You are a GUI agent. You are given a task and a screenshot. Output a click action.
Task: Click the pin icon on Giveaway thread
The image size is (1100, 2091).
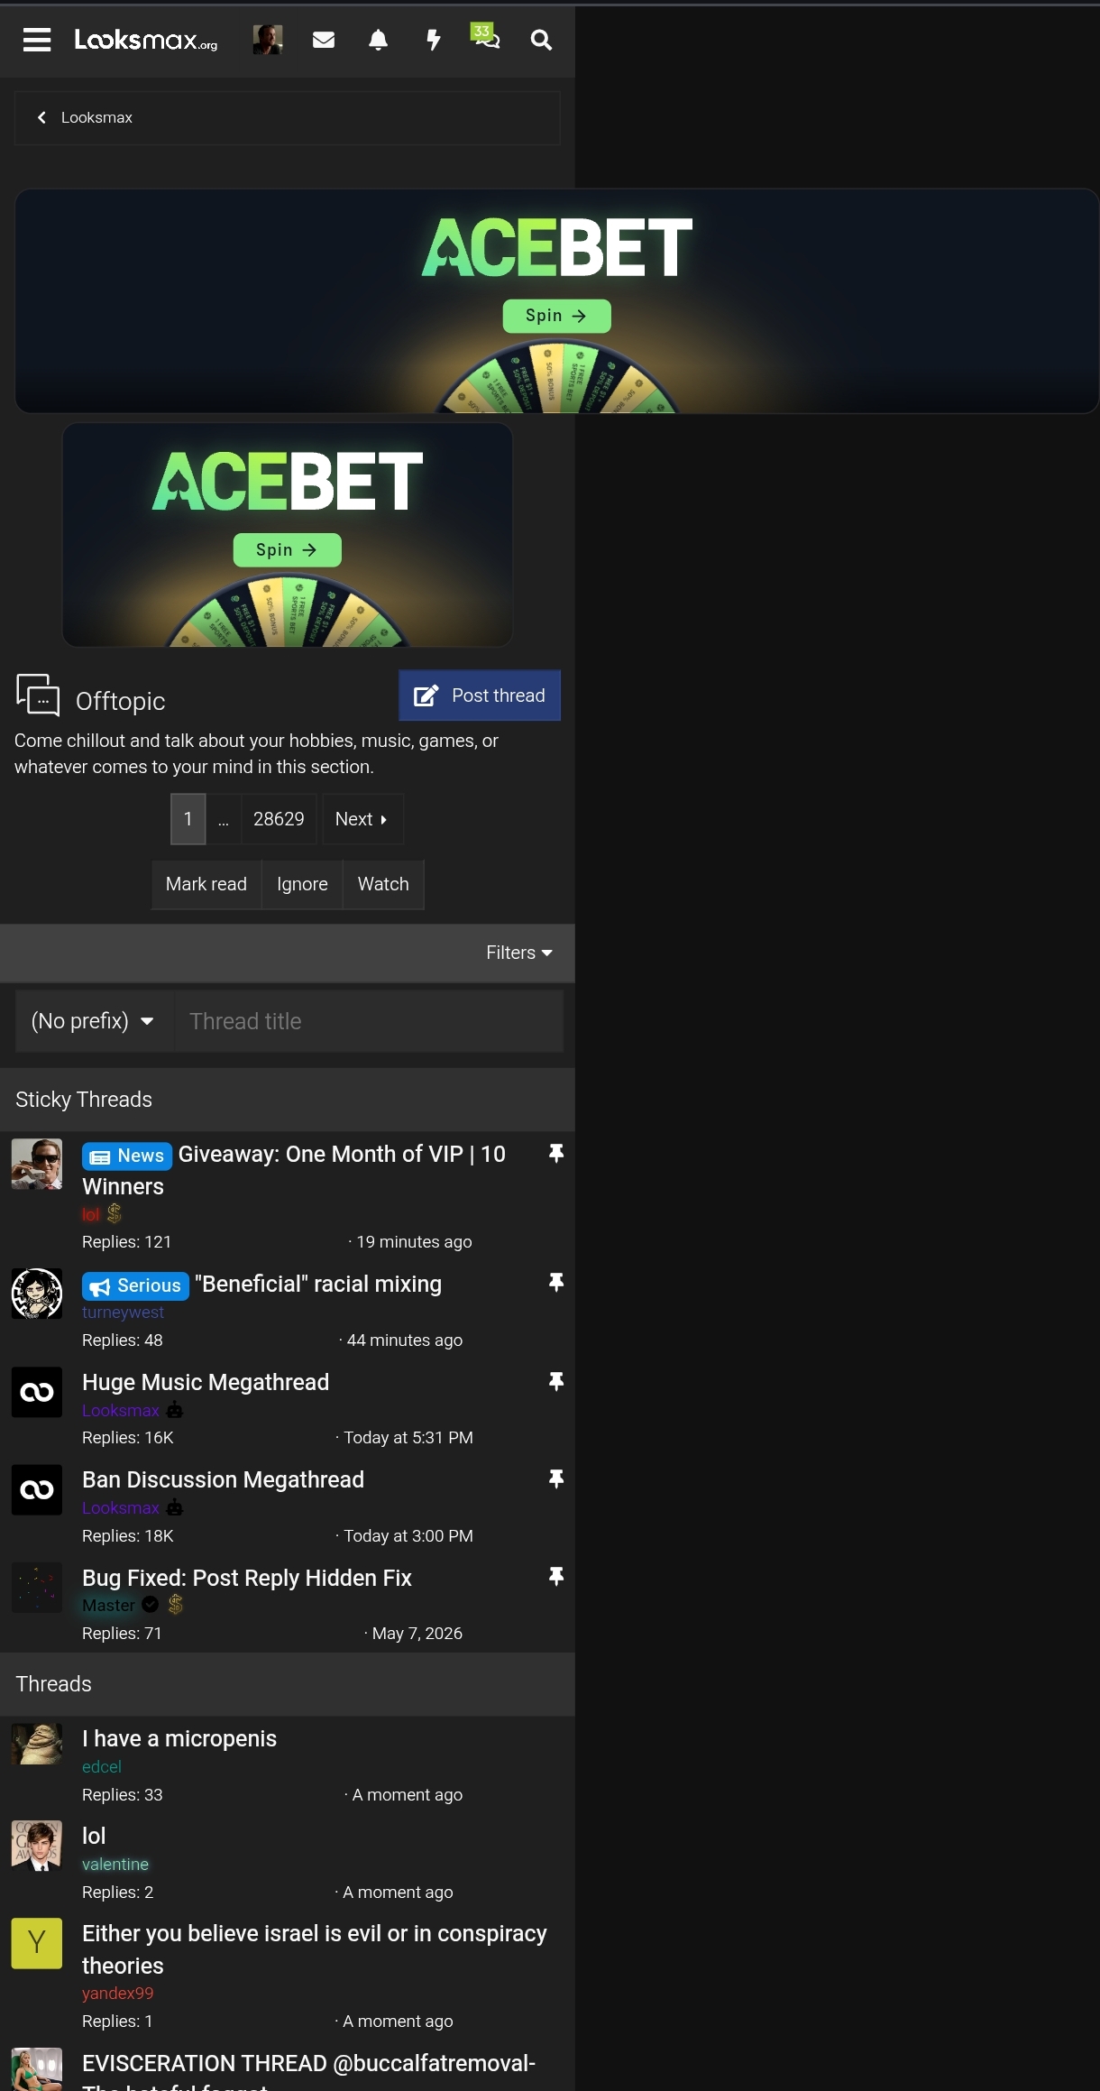point(556,1153)
